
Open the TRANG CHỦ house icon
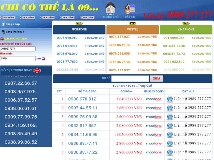[110, 8]
